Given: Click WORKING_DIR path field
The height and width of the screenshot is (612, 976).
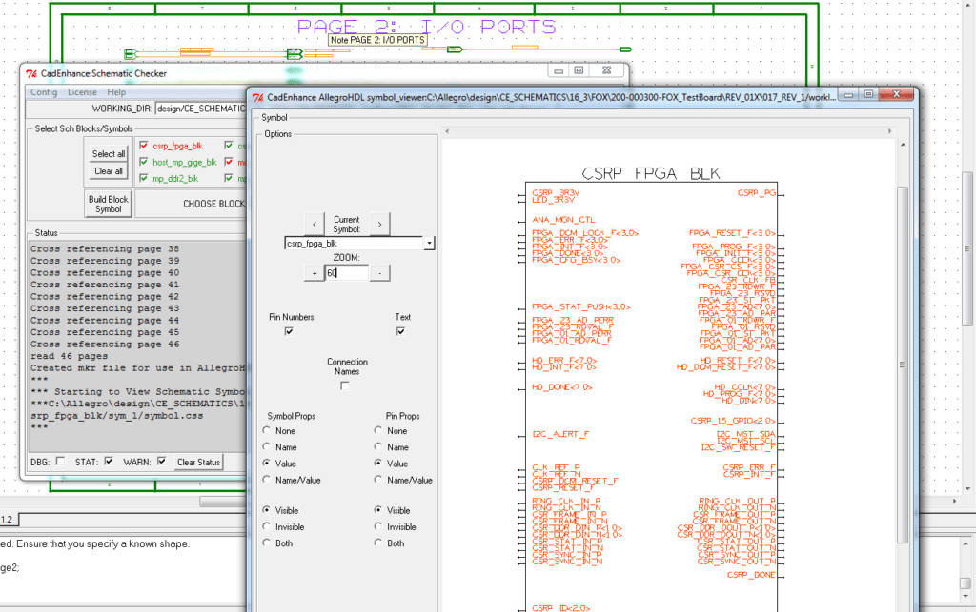Looking at the screenshot, I should click(x=200, y=109).
